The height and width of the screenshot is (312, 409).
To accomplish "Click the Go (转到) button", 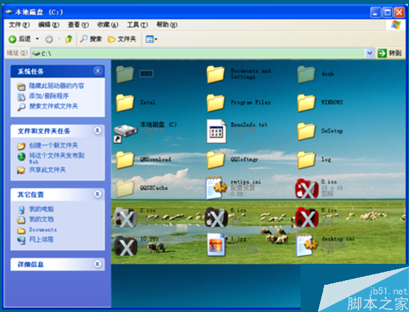I will [x=390, y=53].
